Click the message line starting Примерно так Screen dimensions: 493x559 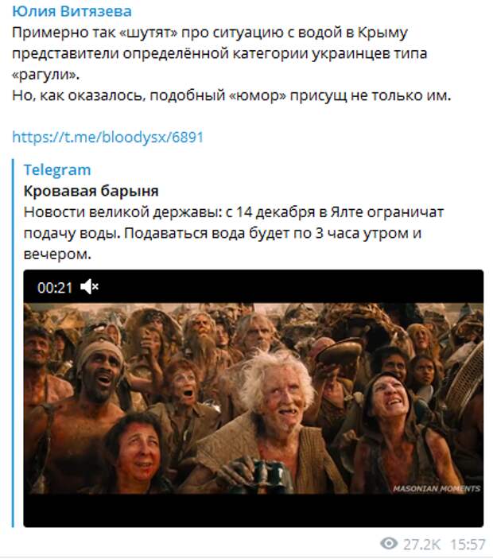pos(210,33)
